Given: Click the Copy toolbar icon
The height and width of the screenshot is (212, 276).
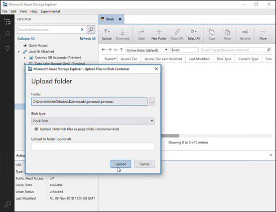Looking at the screenshot, I should [212, 35].
